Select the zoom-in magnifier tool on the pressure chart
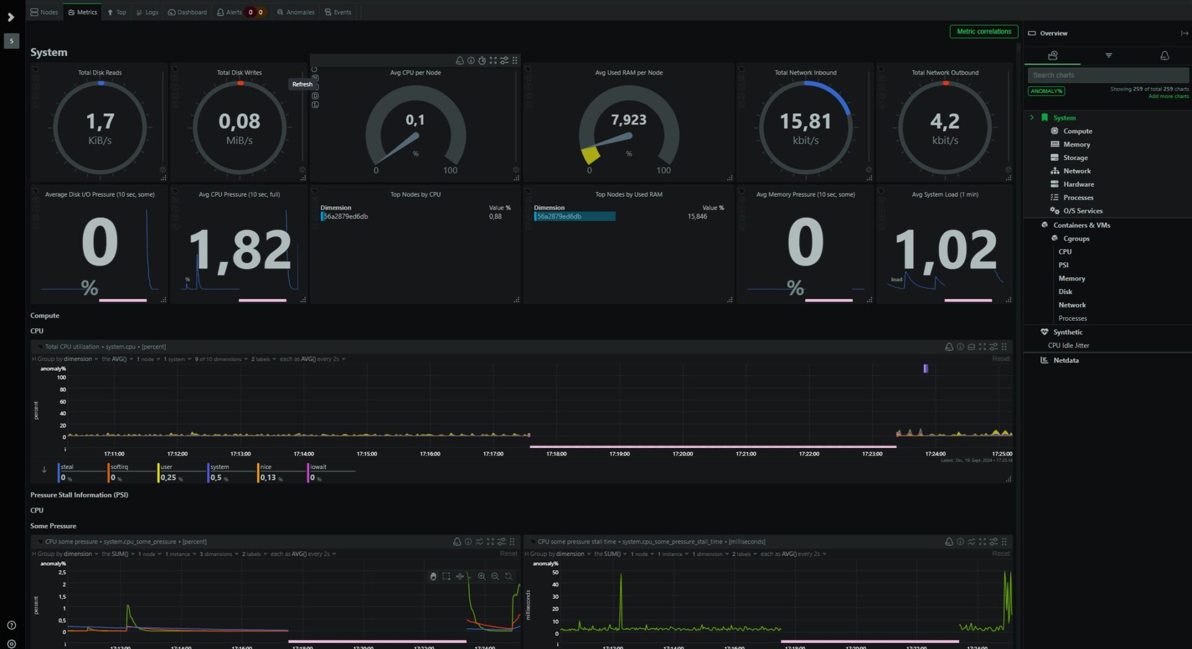This screenshot has width=1192, height=649. 481,576
